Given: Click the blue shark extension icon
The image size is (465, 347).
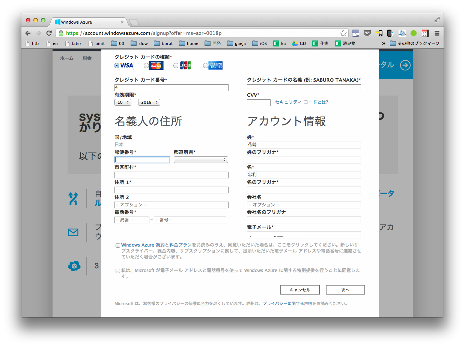Looking at the screenshot, I should pos(402,33).
